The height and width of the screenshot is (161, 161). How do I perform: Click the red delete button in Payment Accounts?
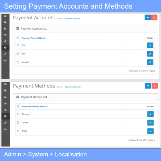[x=154, y=17]
